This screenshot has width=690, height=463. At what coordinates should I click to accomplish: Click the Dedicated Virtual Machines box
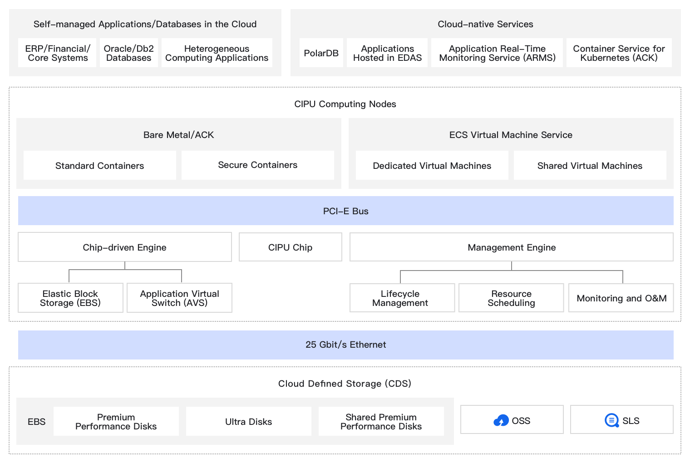pos(432,166)
